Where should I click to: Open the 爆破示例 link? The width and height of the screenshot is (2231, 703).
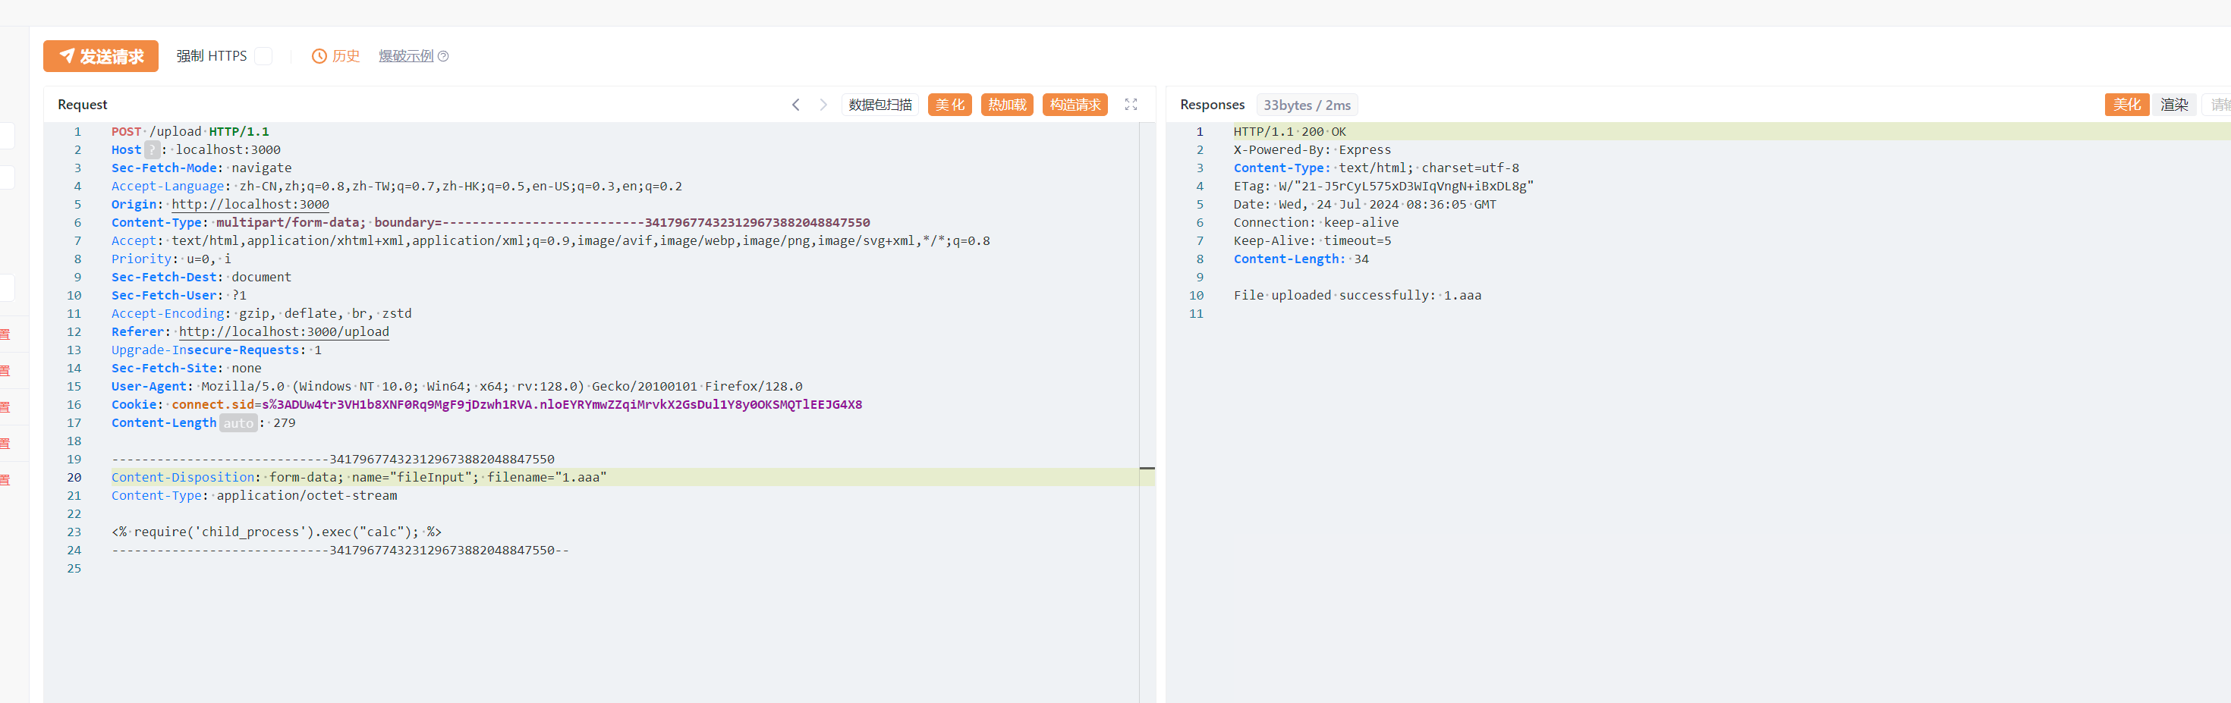click(405, 56)
